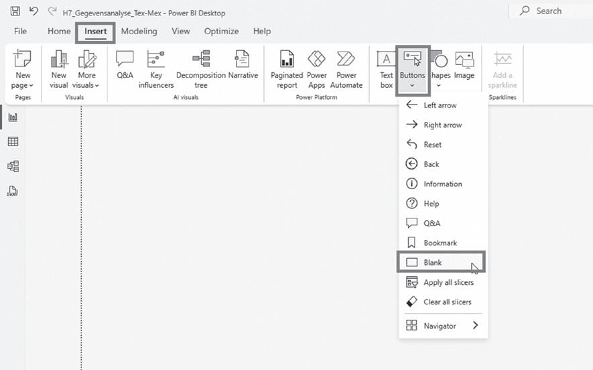
Task: Insert Power Apps visual
Action: [316, 70]
